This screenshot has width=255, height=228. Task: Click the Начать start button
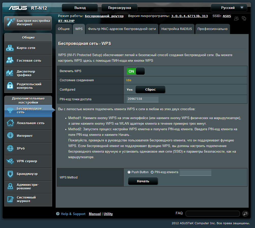click(143, 181)
